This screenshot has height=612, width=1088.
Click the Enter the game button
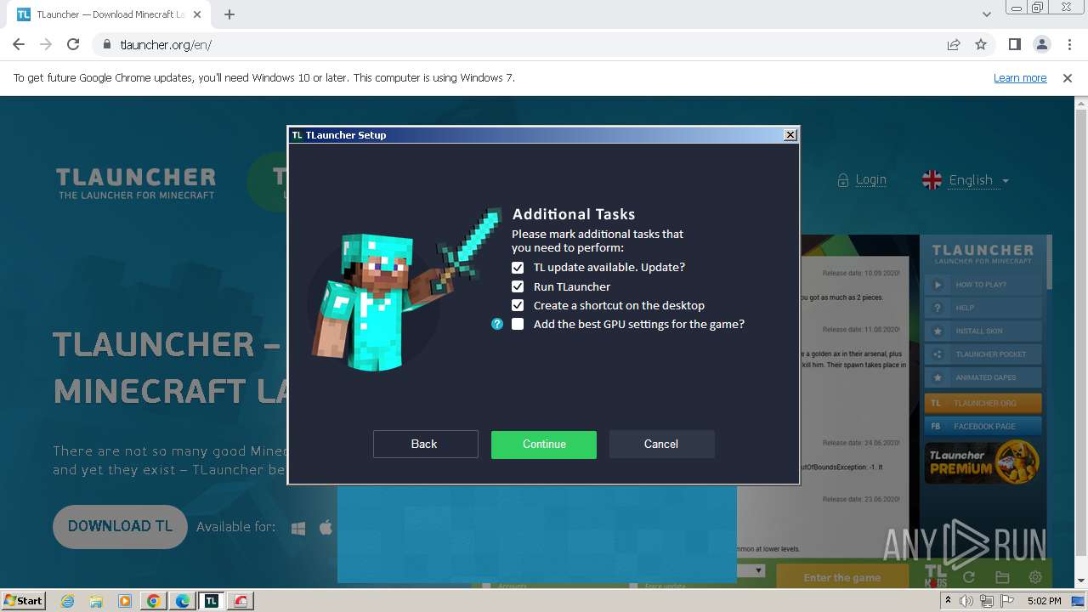841,577
